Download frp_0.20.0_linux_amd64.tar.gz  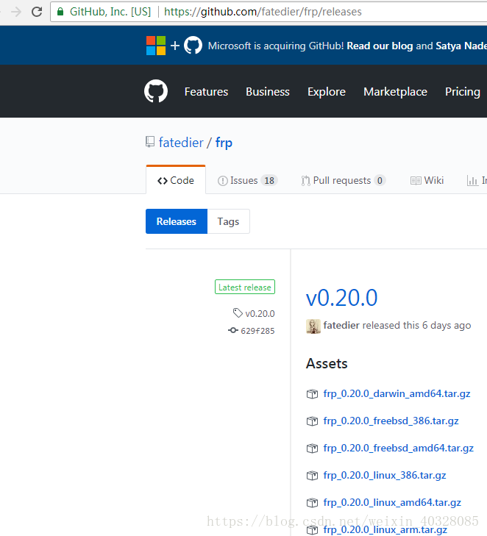click(x=392, y=502)
